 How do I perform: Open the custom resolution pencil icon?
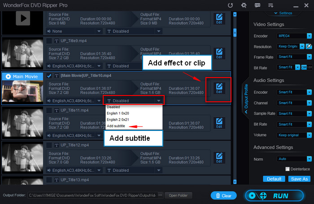[309, 47]
